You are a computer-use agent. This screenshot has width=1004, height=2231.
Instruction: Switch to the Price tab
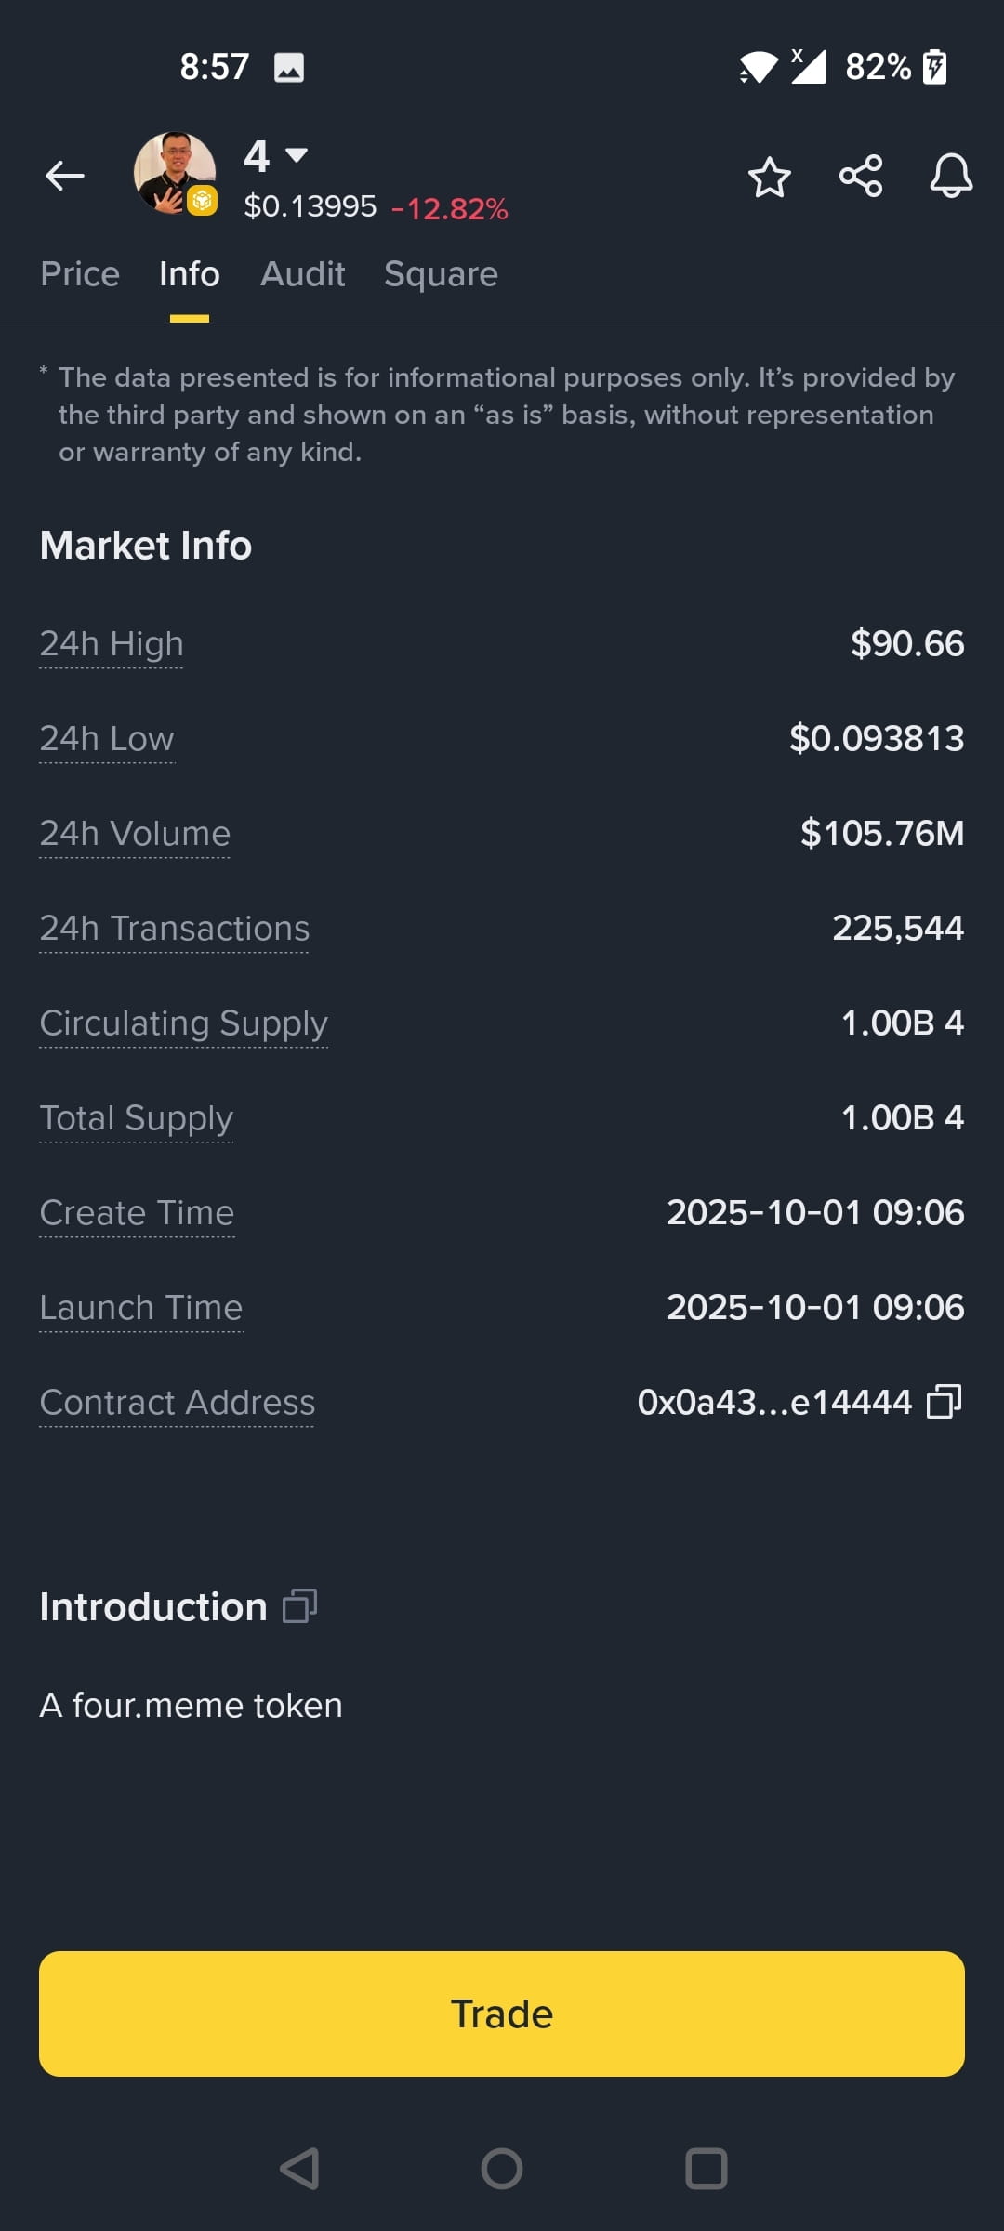coord(80,274)
